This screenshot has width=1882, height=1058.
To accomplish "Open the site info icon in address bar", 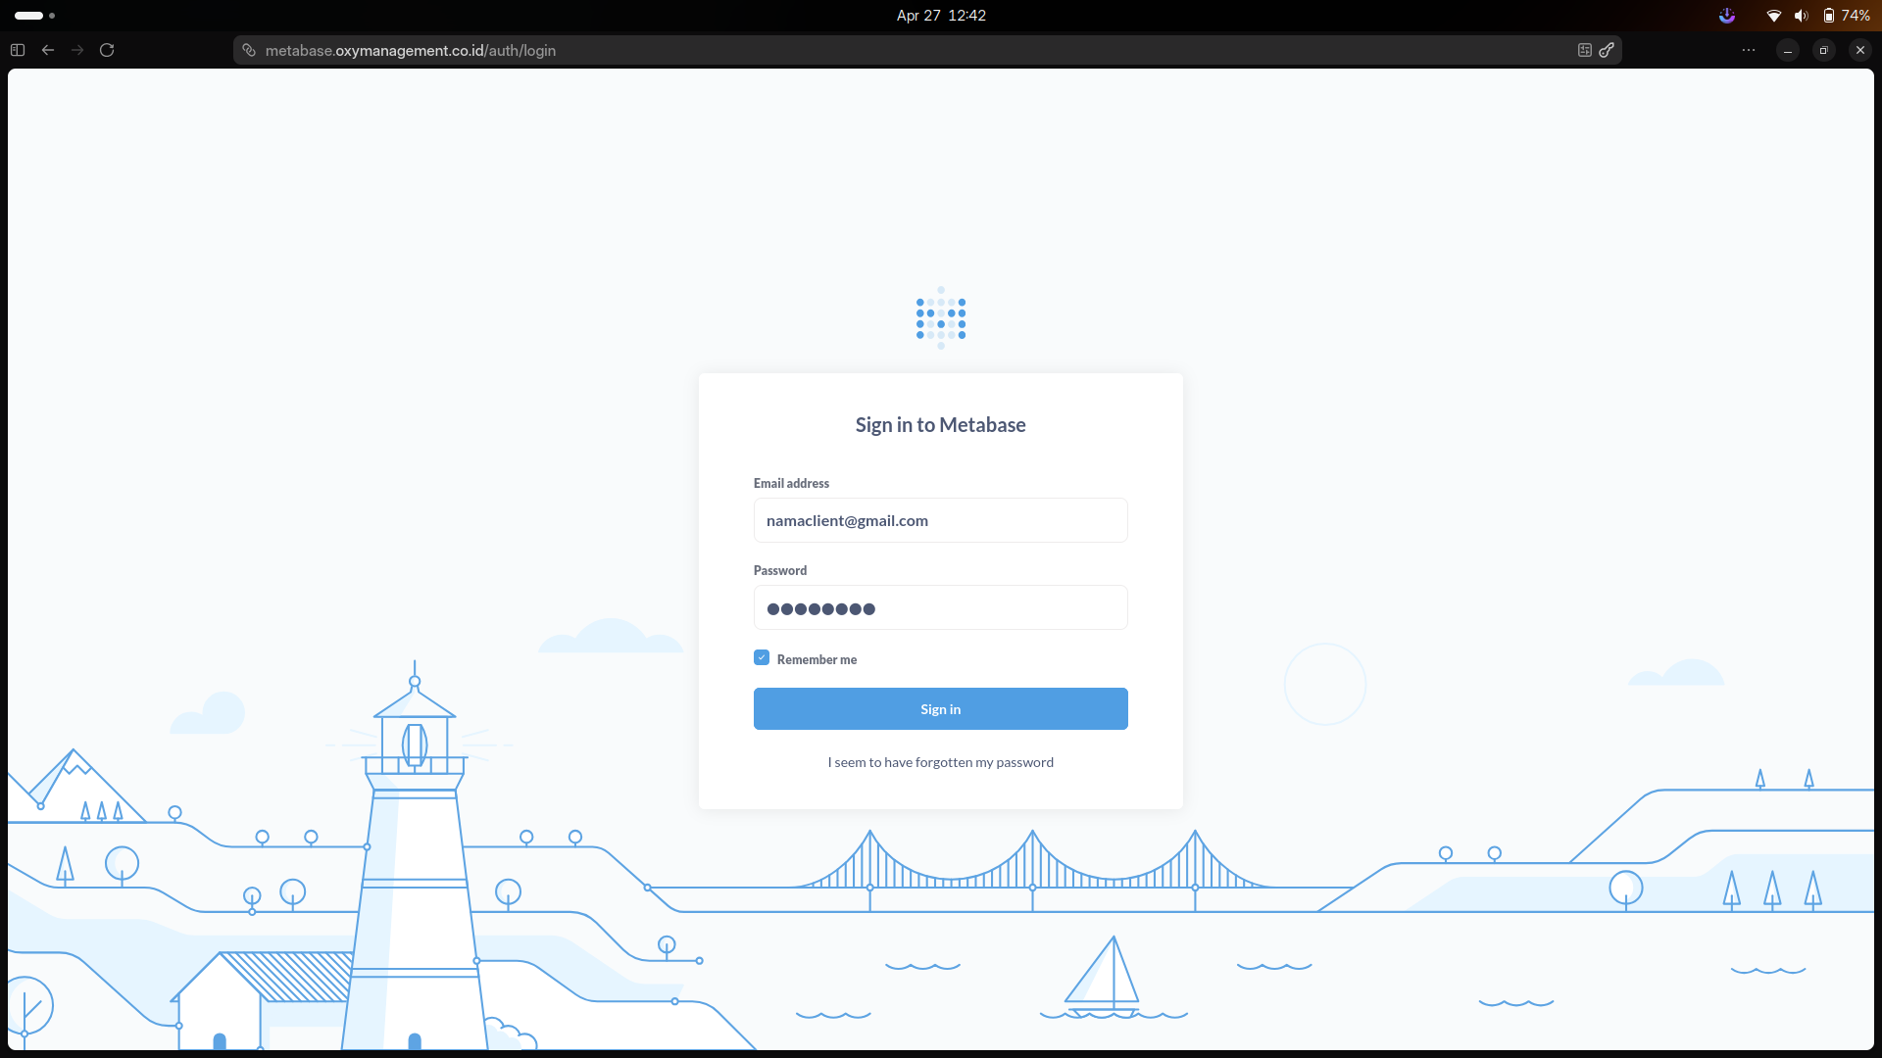I will point(249,50).
